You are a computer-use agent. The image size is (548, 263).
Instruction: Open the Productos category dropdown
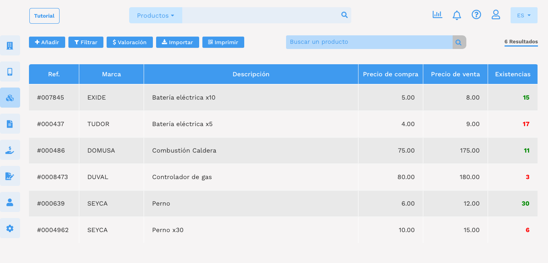156,15
